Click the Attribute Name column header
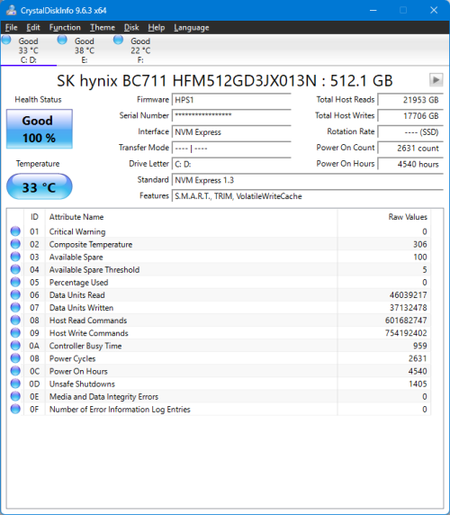This screenshot has height=515, width=450. tap(192, 217)
